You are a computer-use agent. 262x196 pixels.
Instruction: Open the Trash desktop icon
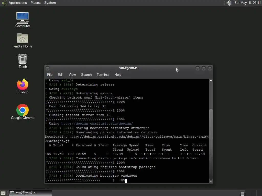[x=23, y=61]
